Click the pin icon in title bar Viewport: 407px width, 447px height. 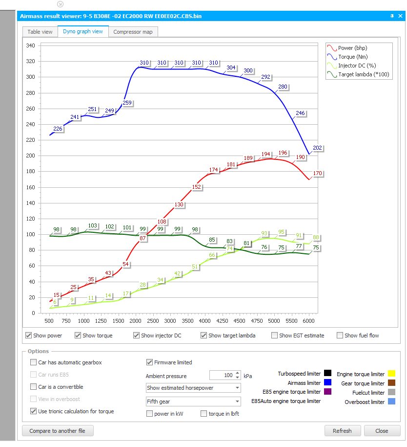coord(392,16)
